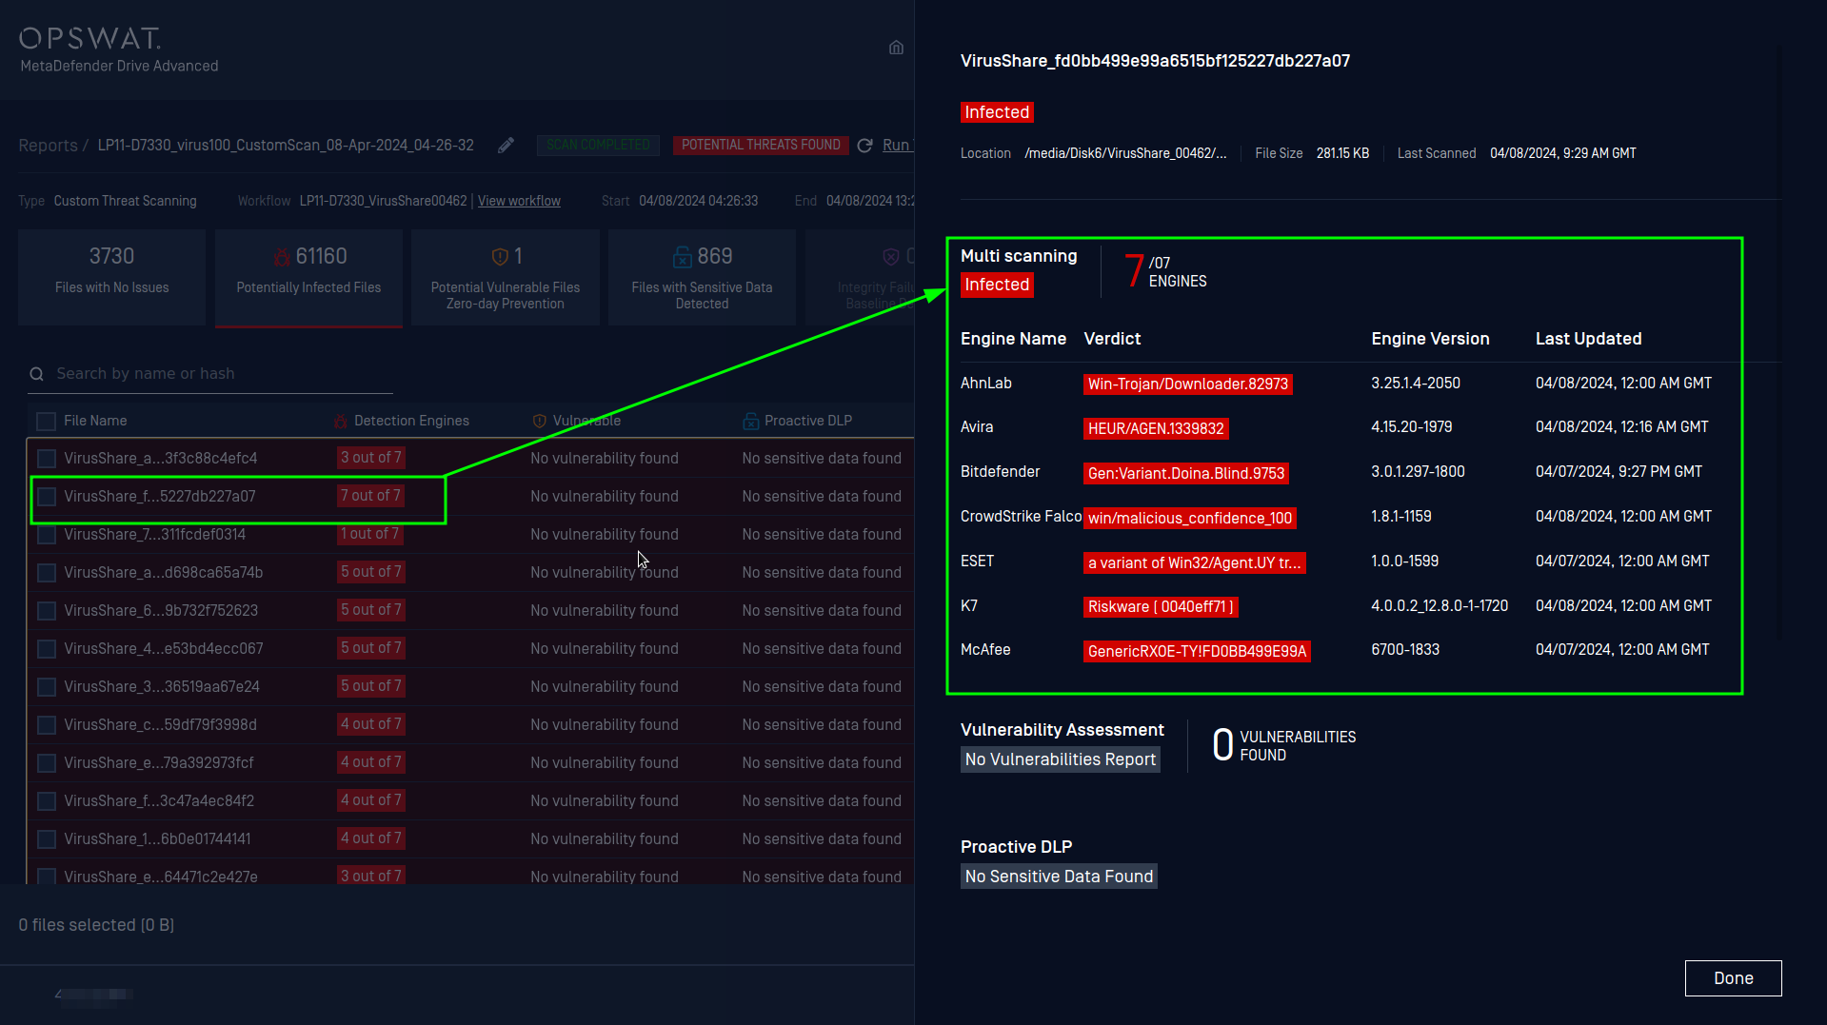The width and height of the screenshot is (1827, 1025).
Task: Click the No Vulnerabilities Report label
Action: pyautogui.click(x=1061, y=759)
